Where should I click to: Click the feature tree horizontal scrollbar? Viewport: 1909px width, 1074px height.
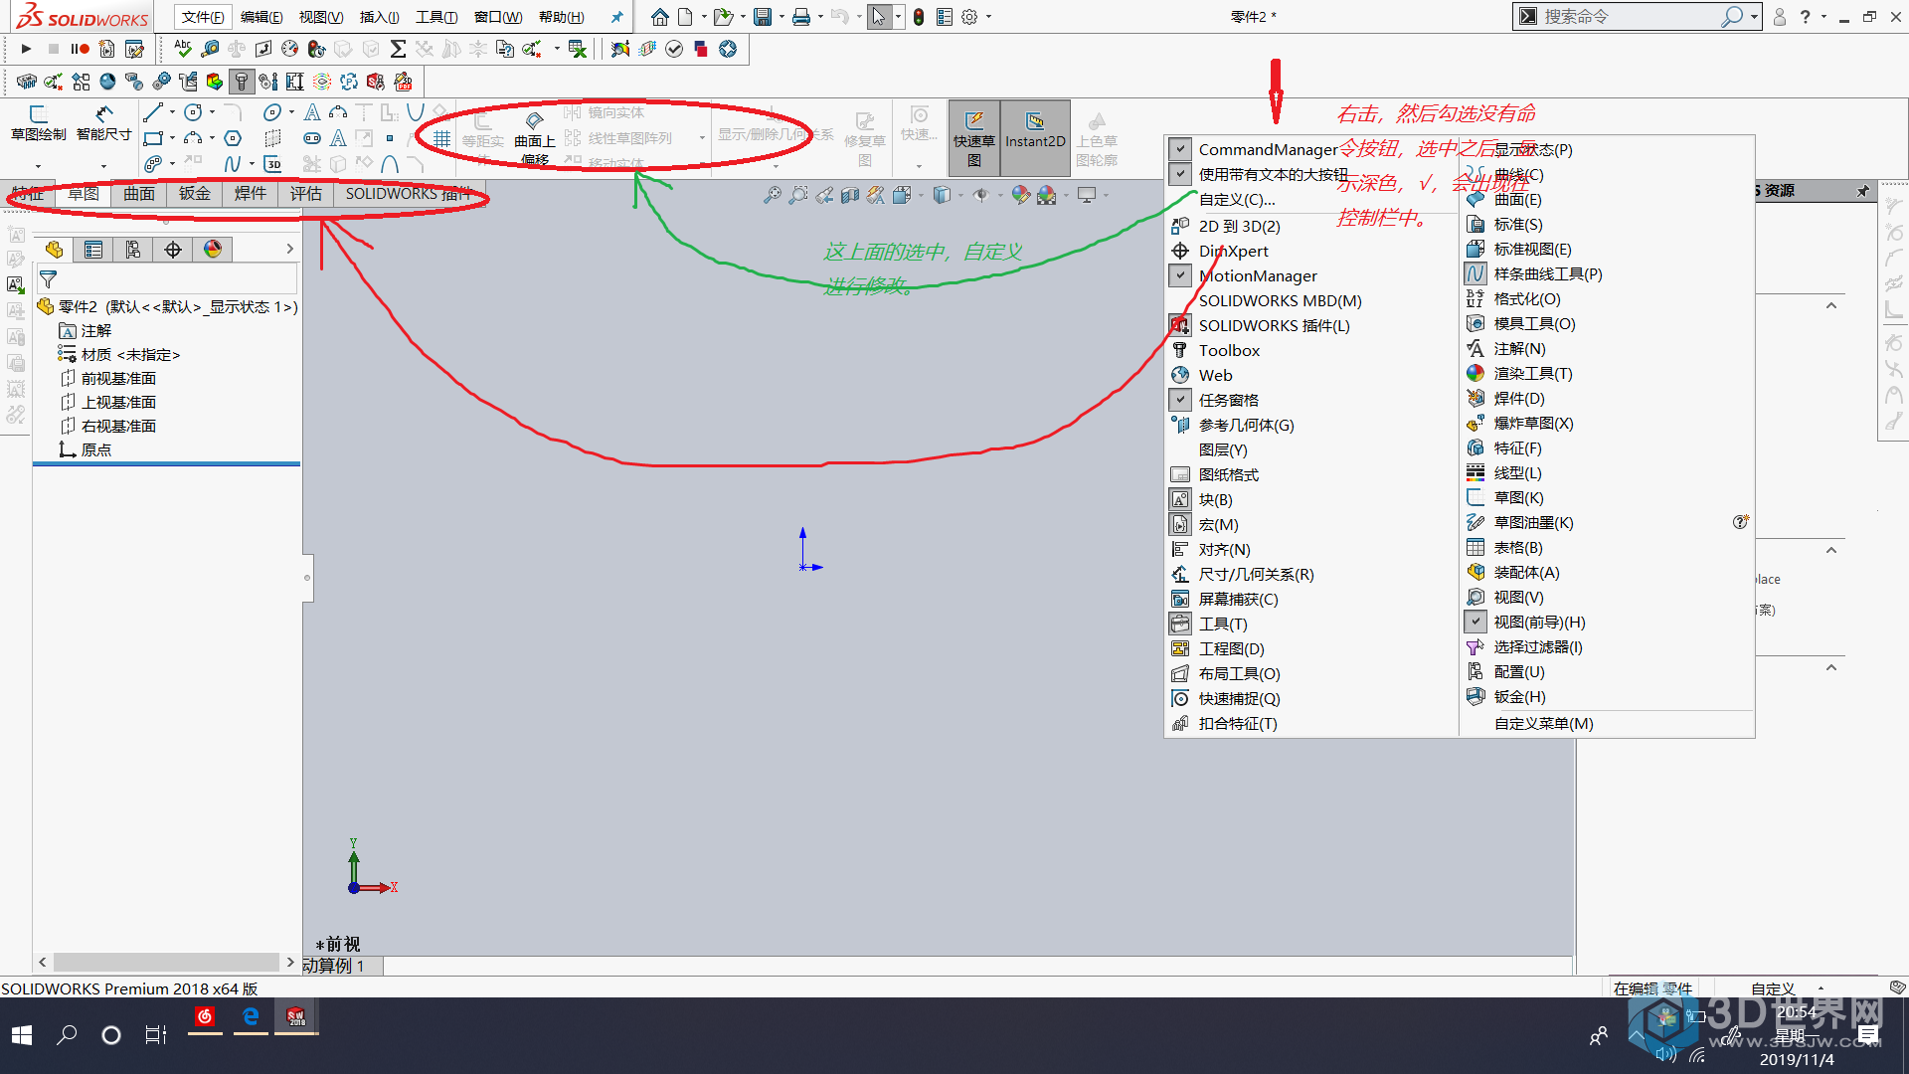(166, 962)
